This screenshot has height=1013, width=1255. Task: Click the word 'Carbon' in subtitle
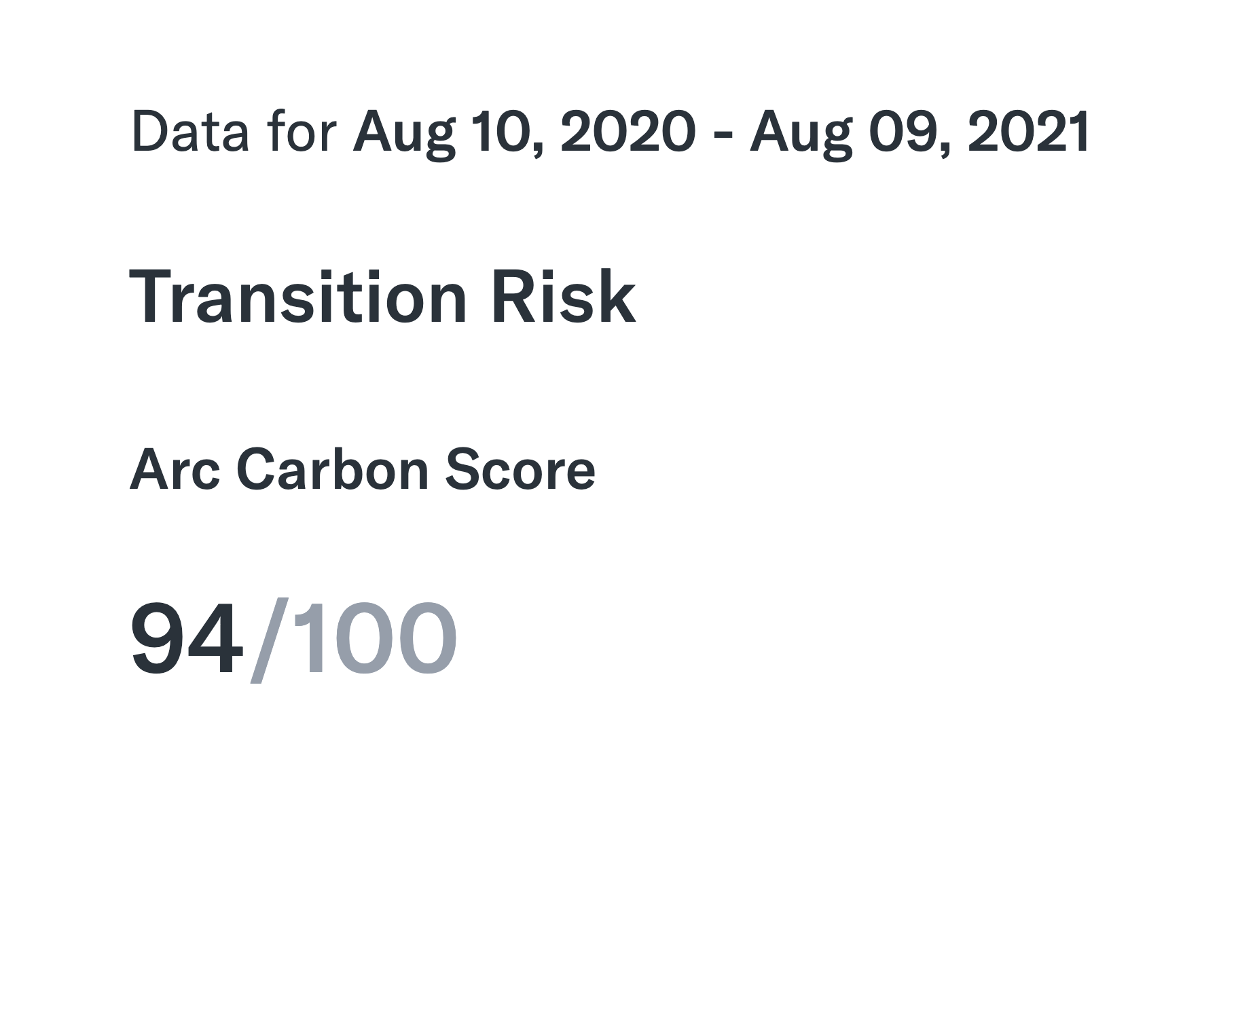tap(333, 470)
